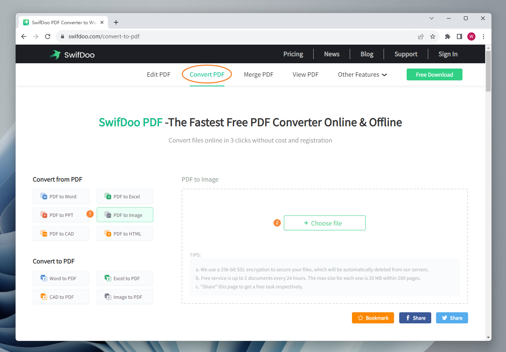Select the PDF to HTML converter button
The width and height of the screenshot is (506, 352).
125,234
